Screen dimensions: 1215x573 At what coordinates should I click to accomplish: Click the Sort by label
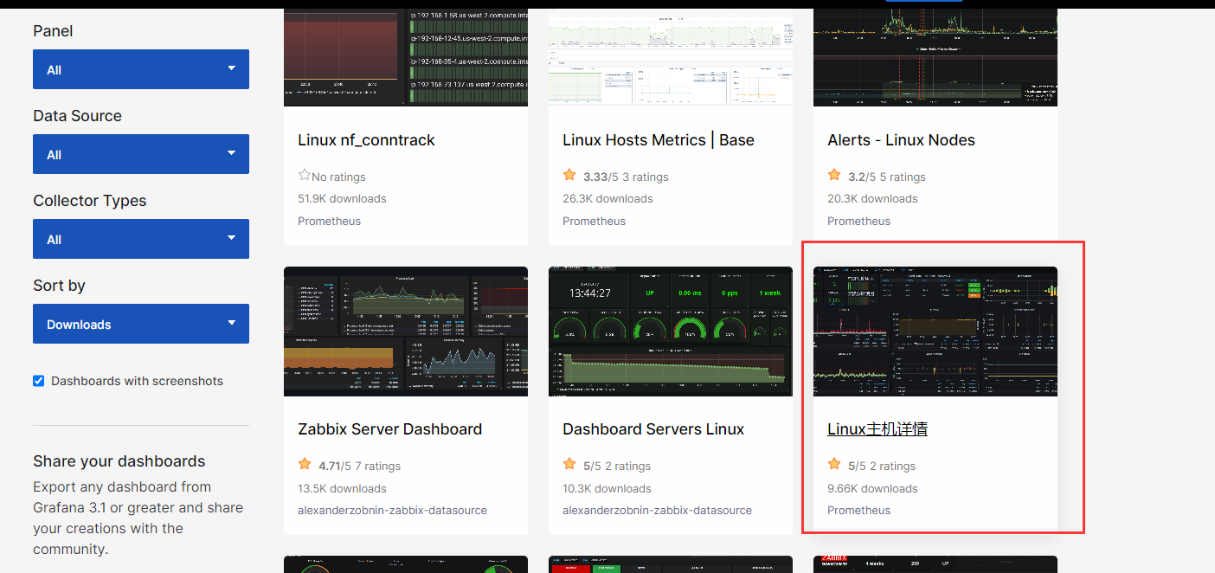59,286
